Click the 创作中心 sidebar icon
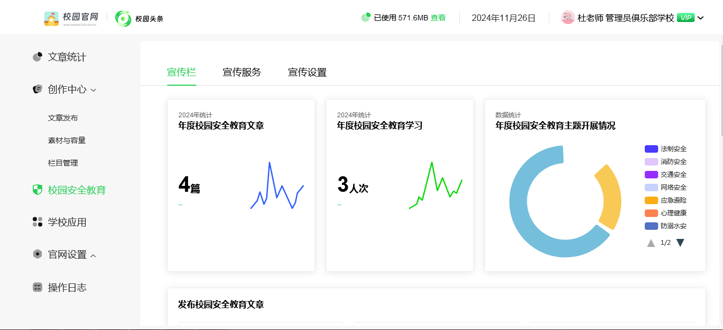 [38, 89]
